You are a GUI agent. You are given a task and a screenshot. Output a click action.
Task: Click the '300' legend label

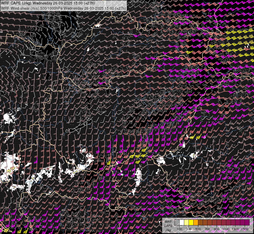tap(189, 229)
